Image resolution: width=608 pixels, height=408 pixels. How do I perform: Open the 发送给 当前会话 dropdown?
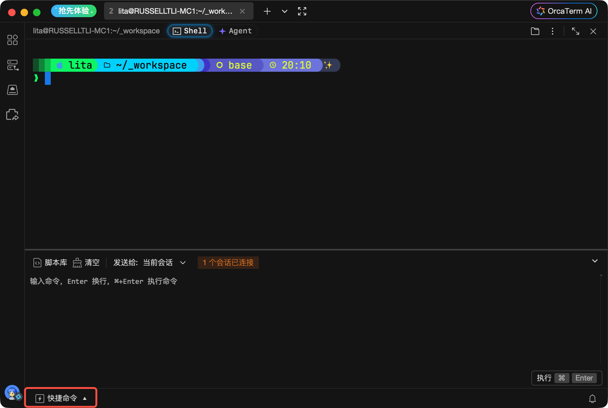150,263
